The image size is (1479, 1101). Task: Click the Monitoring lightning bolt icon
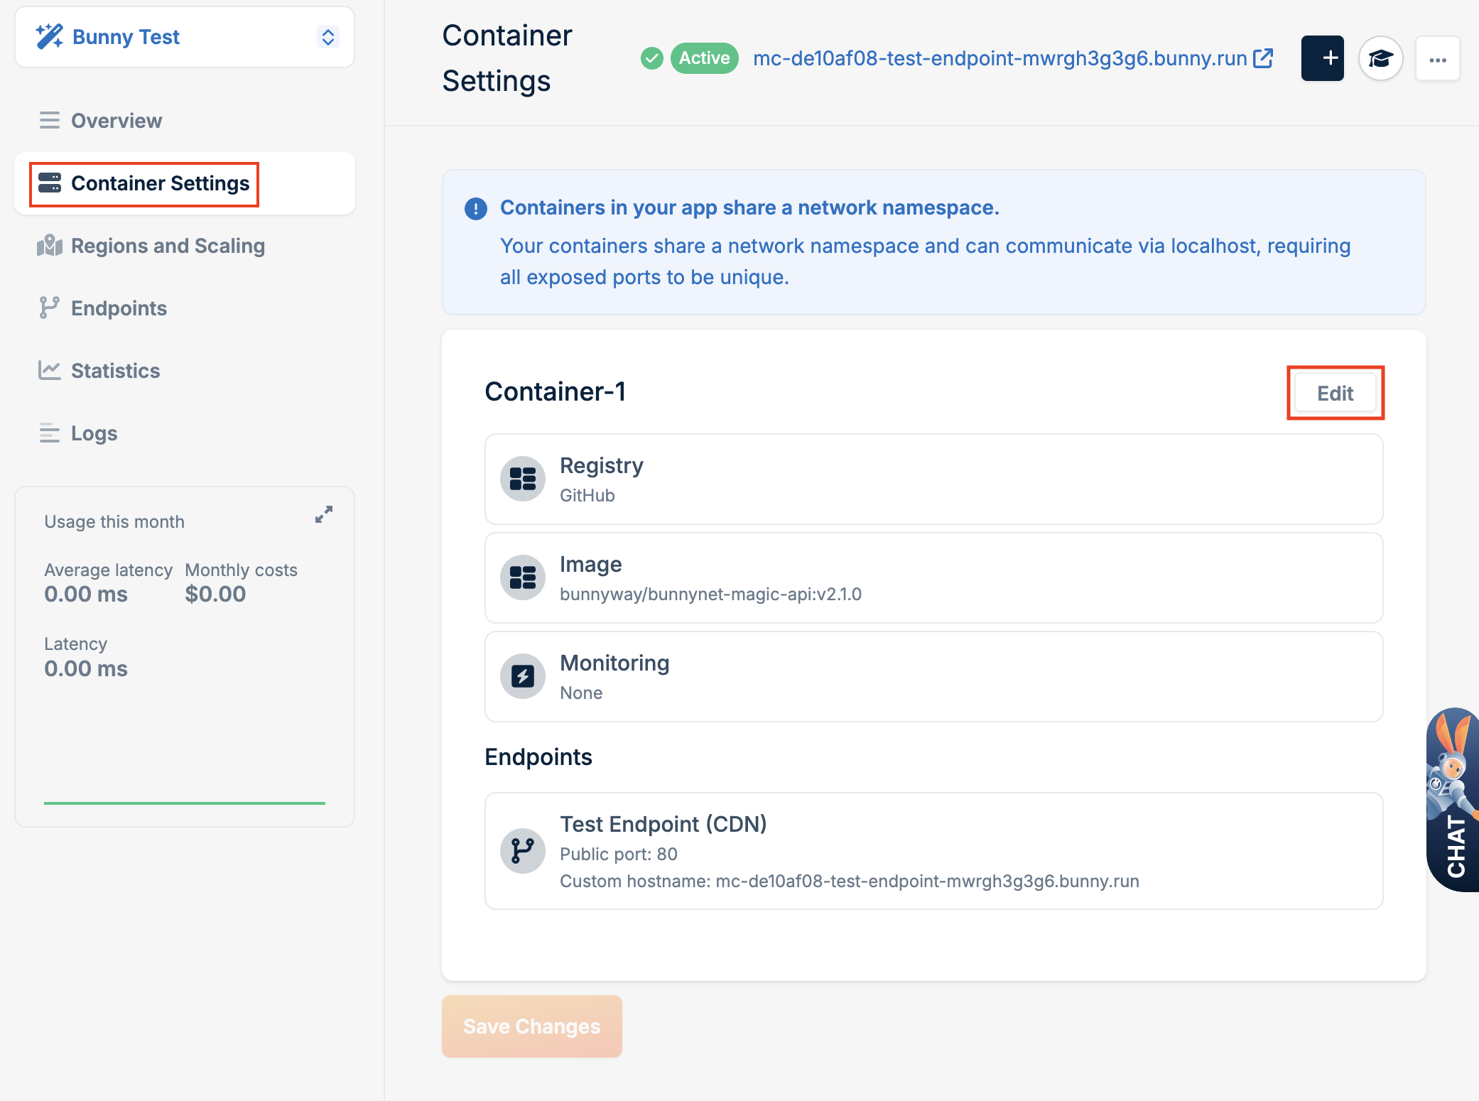click(523, 676)
